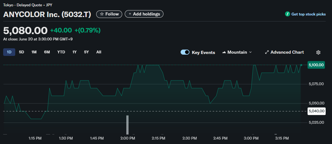Image resolution: width=332 pixels, height=144 pixels.
Task: Select the 5Y time range
Action: pyautogui.click(x=86, y=52)
